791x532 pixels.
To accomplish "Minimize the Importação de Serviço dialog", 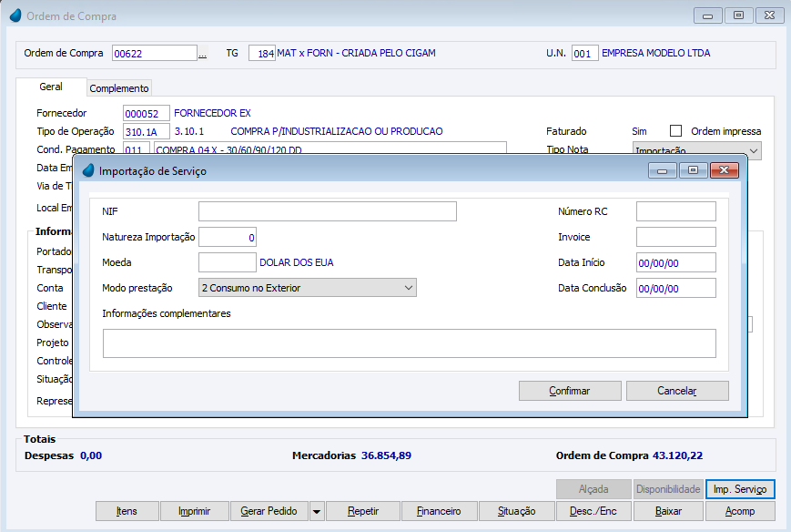I will pos(663,170).
